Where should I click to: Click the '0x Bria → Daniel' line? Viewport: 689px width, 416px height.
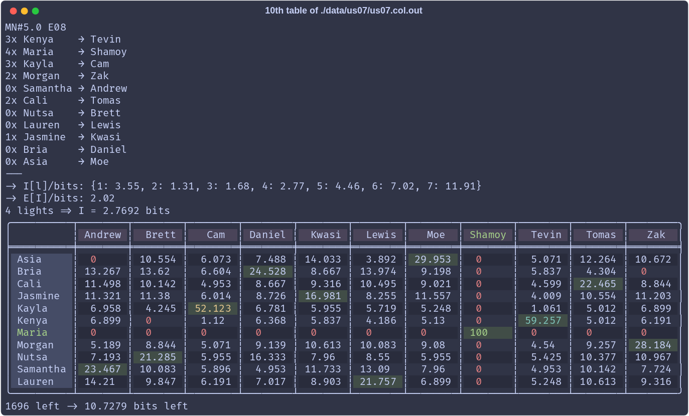point(66,149)
